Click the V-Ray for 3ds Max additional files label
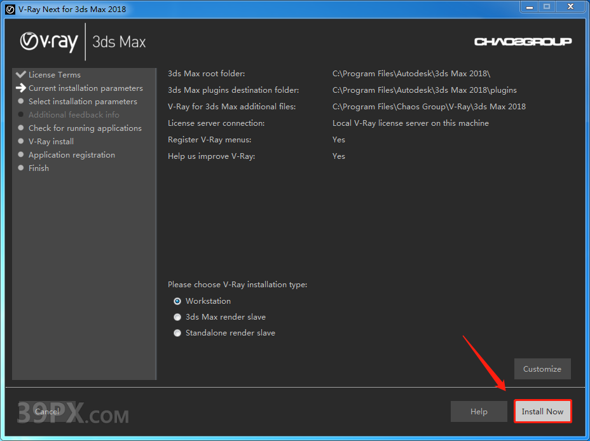The height and width of the screenshot is (441, 590). pyautogui.click(x=232, y=107)
